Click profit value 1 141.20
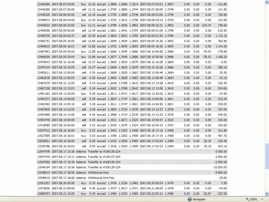269x202 pixels. [221, 46]
